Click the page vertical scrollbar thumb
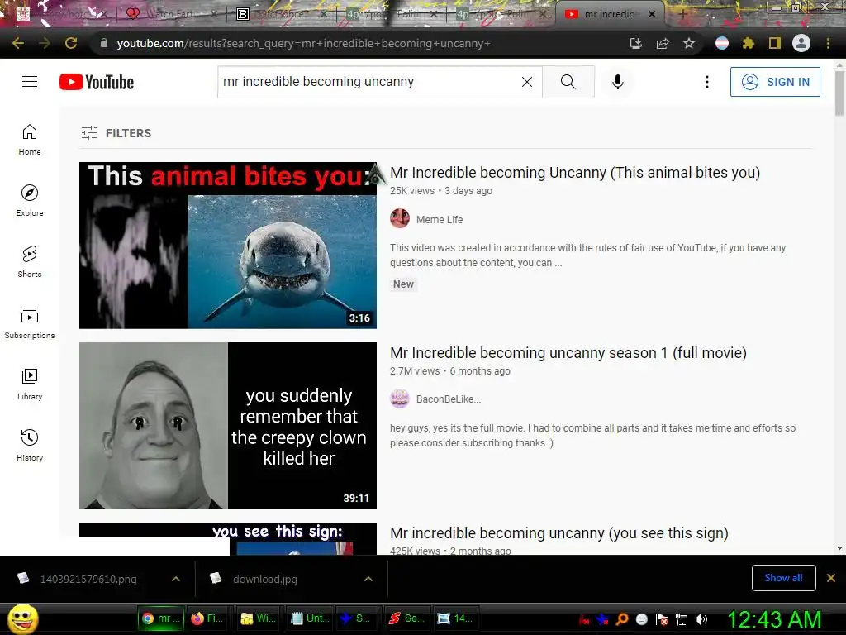The height and width of the screenshot is (635, 846). [839, 93]
